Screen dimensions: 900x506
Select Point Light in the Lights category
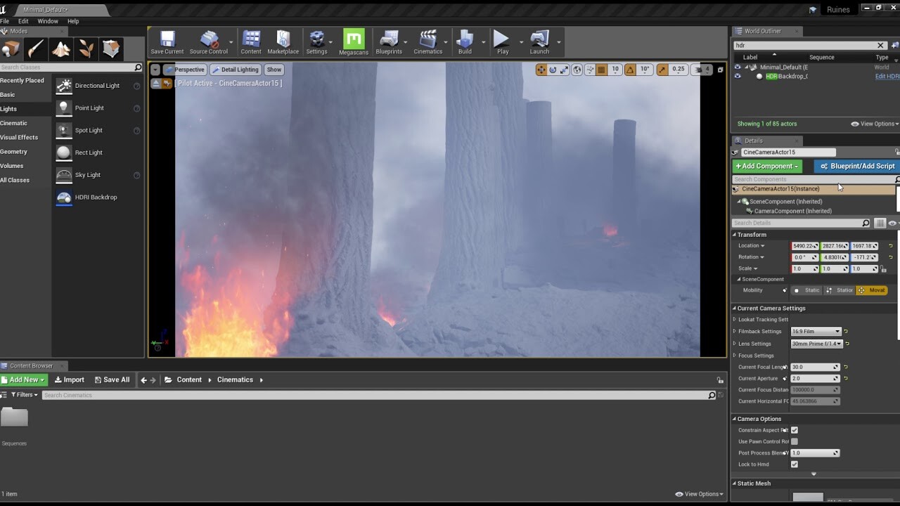click(89, 108)
